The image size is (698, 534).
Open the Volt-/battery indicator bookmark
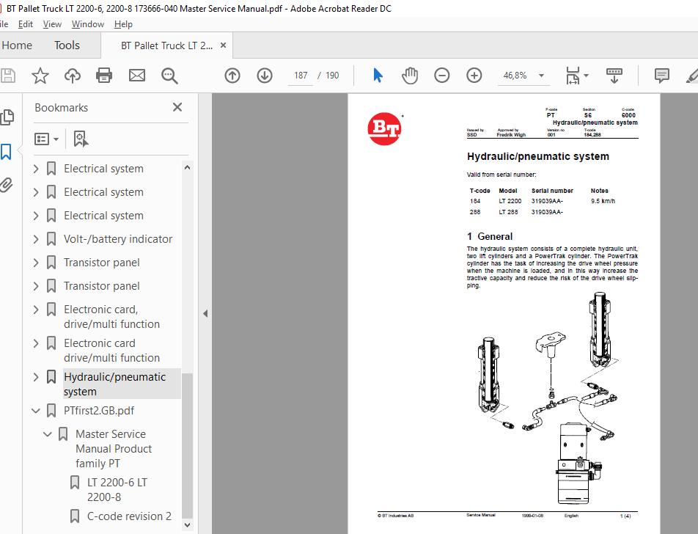[x=118, y=239]
